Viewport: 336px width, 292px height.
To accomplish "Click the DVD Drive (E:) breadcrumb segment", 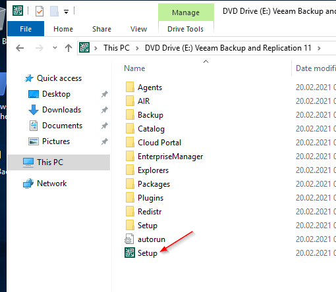I will click(x=228, y=48).
